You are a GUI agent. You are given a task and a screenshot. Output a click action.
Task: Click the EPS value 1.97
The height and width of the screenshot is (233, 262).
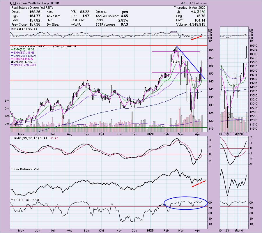point(86,16)
